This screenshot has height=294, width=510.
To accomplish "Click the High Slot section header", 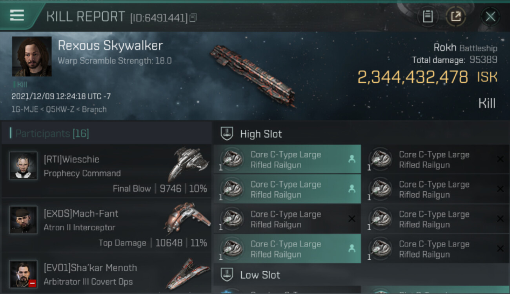I will pyautogui.click(x=261, y=134).
